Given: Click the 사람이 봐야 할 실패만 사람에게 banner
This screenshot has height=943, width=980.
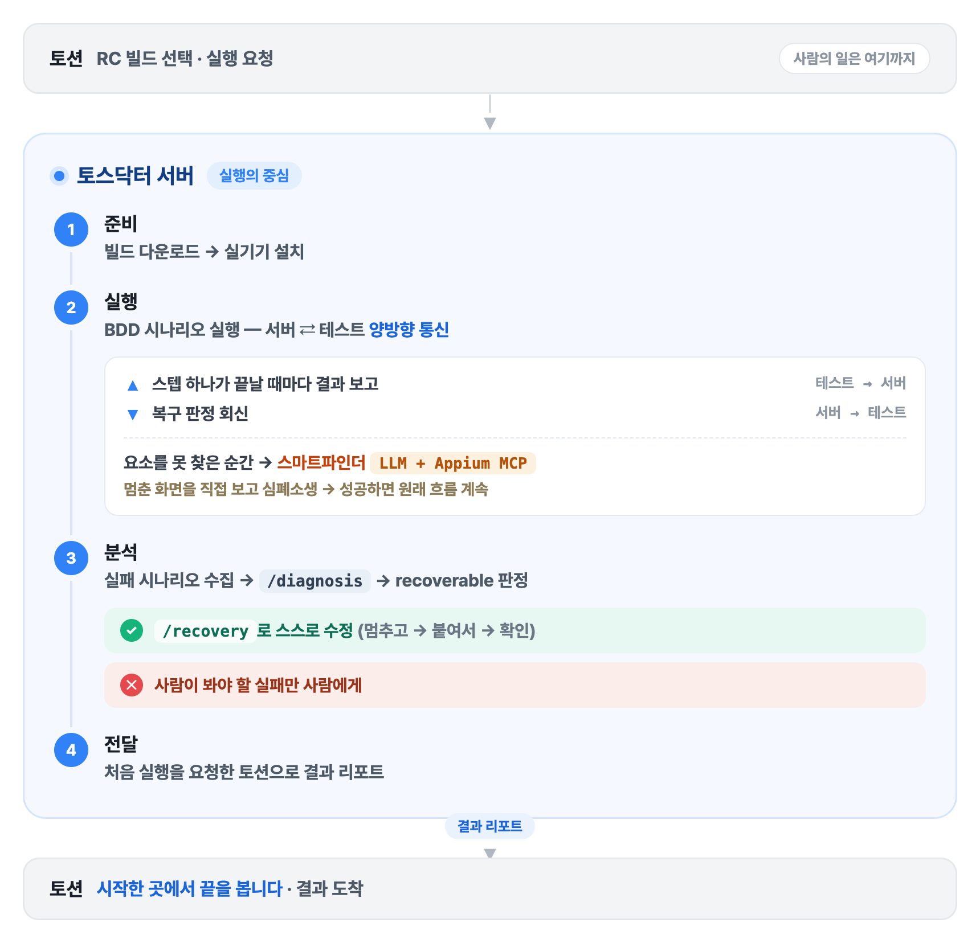Looking at the screenshot, I should point(515,685).
